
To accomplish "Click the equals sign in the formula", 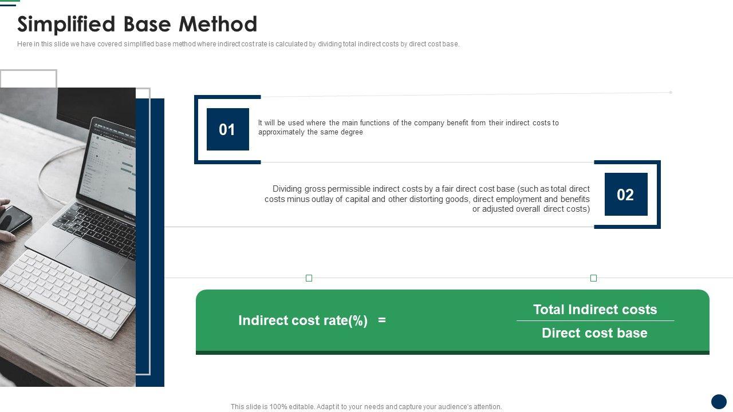I will tap(382, 320).
